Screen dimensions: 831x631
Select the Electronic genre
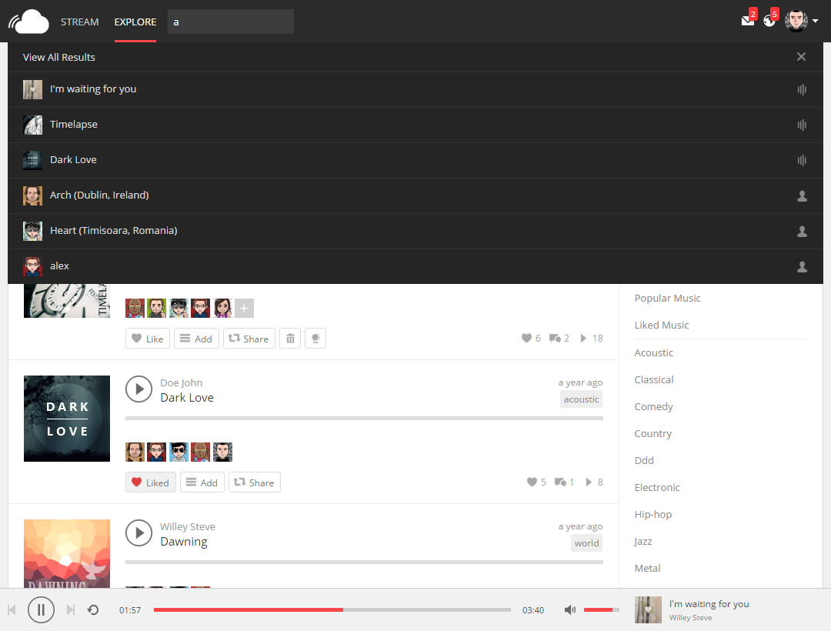656,487
